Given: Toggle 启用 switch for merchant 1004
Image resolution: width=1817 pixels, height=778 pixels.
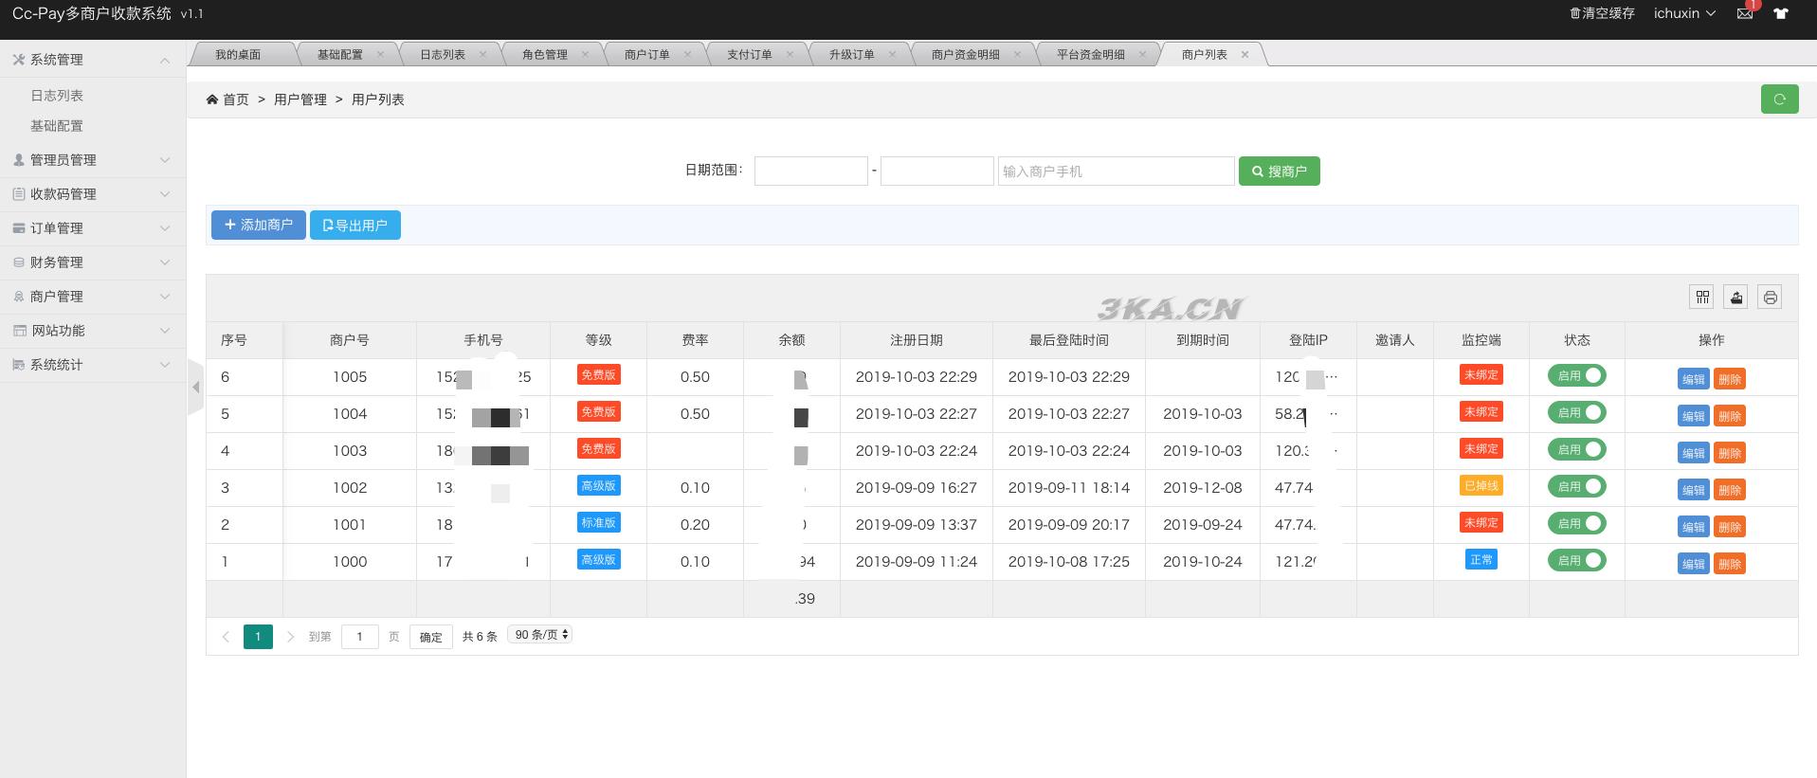Looking at the screenshot, I should [x=1577, y=412].
